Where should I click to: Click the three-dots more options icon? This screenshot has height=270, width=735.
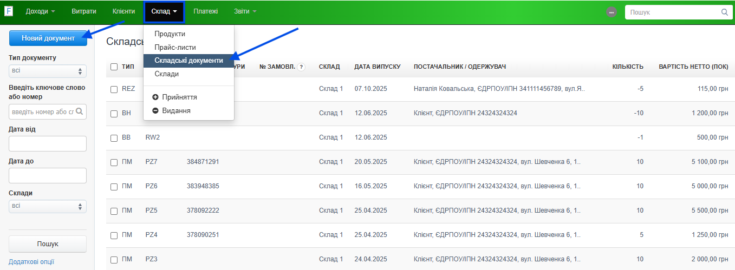(612, 12)
